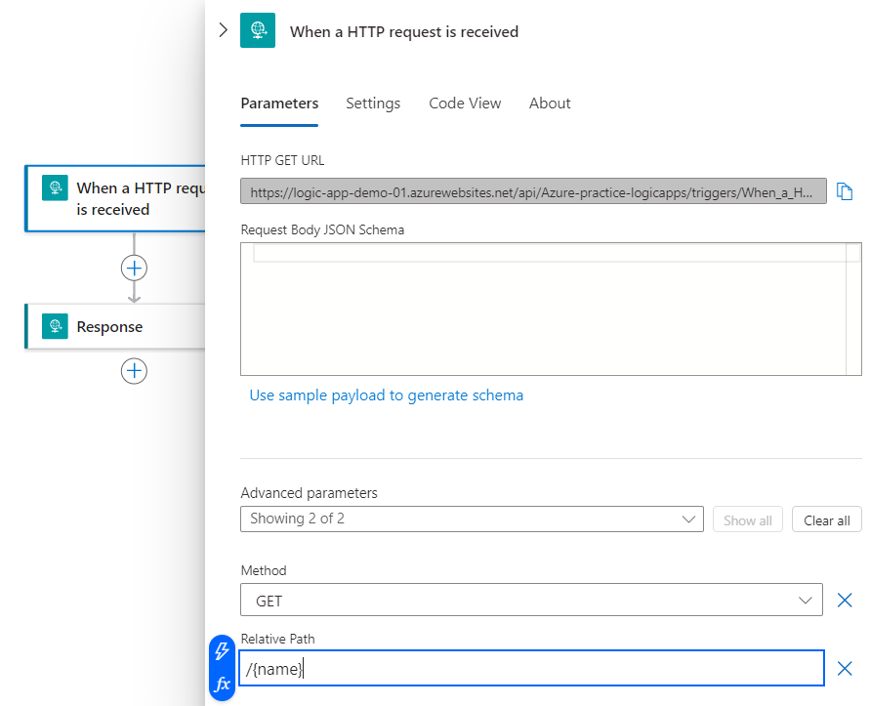Remove the Method parameter
870x706 pixels.
coord(846,601)
